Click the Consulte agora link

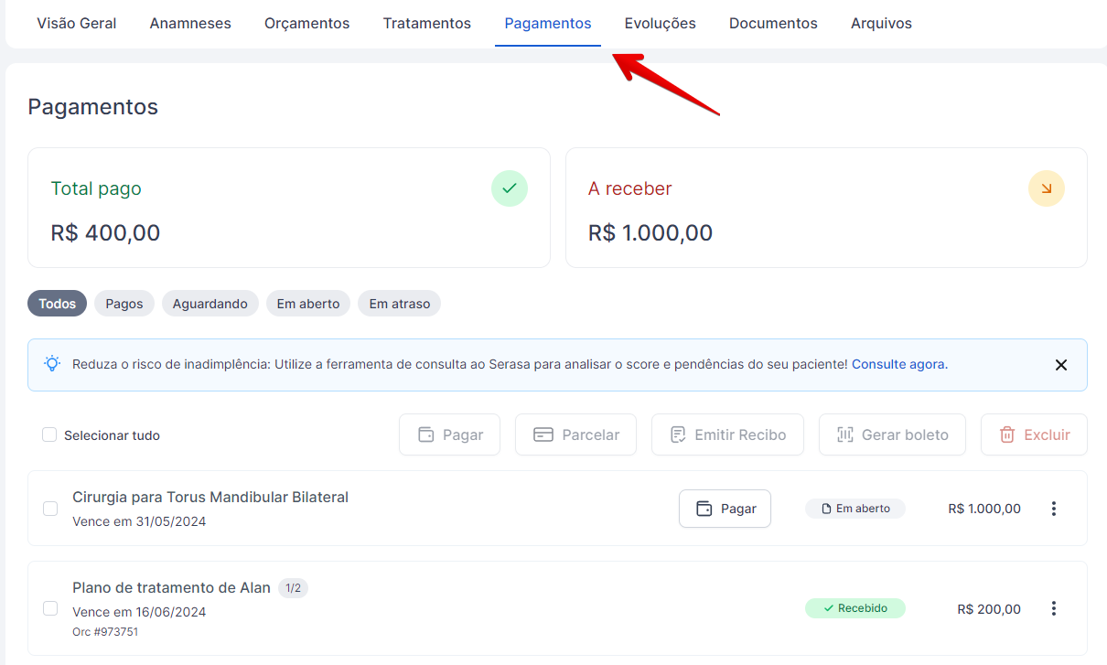click(x=898, y=364)
